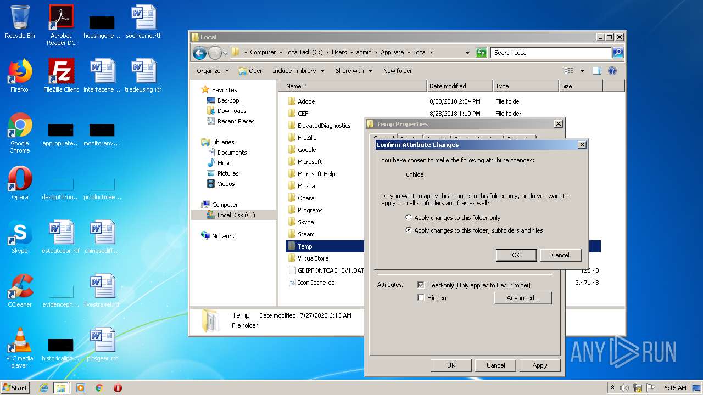Launch Acrobat Reader DC desktop shortcut
The height and width of the screenshot is (395, 703).
pos(61,25)
